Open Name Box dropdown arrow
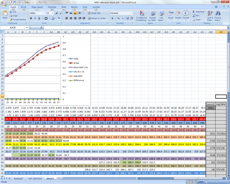Viewport: 230px width, 184px height. click(x=27, y=28)
